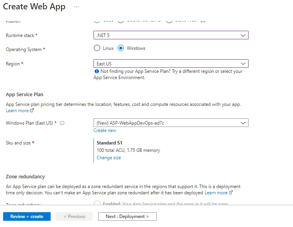Click the blue info icon in region hint

click(x=97, y=71)
